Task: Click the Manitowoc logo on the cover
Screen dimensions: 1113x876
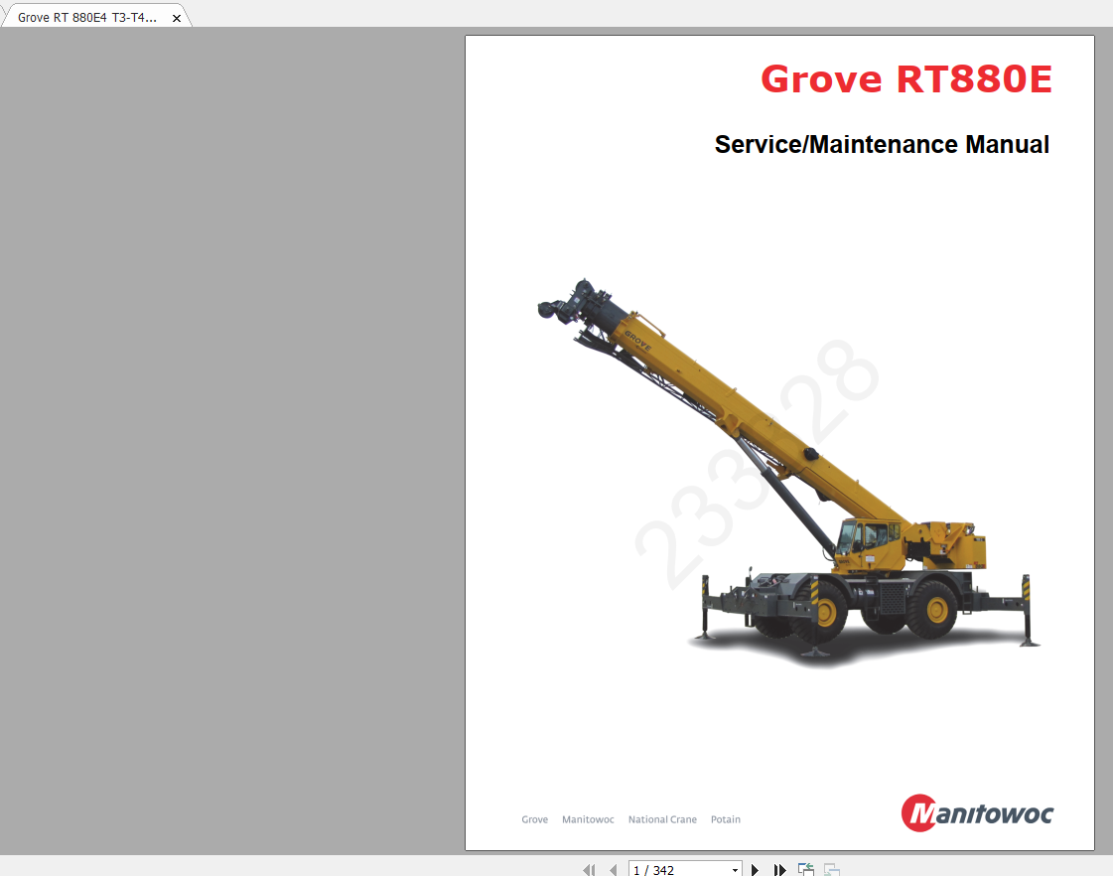Action: (x=977, y=812)
